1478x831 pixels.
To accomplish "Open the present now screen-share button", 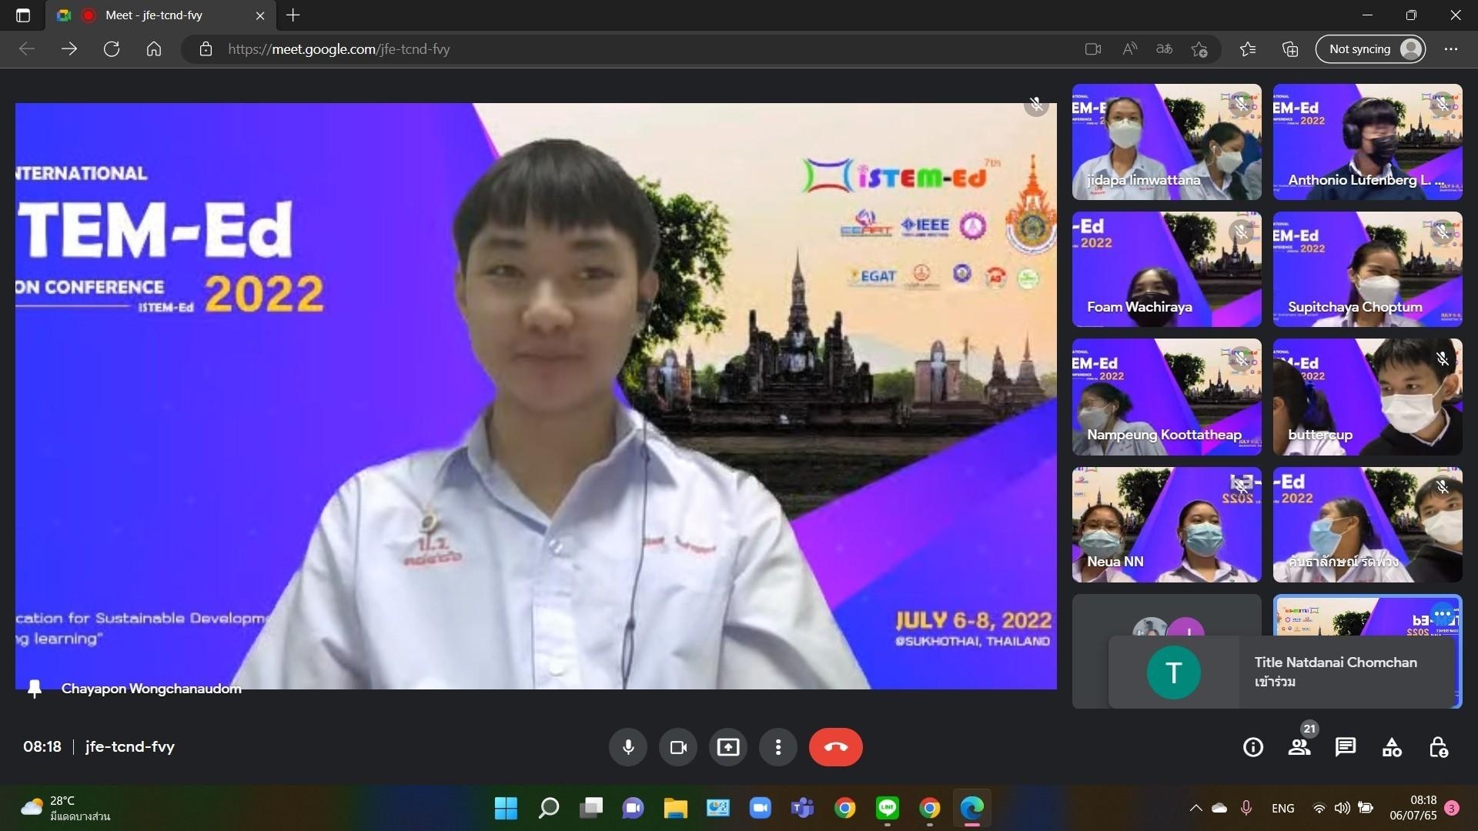I will tap(728, 747).
